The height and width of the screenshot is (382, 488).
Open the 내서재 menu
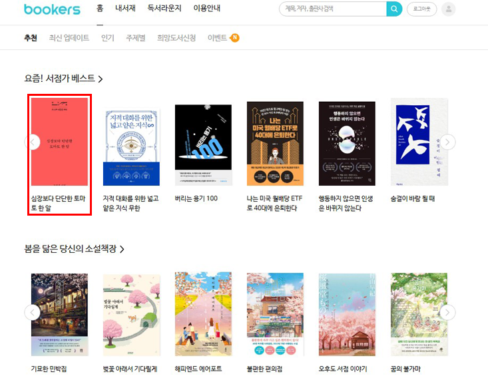125,8
